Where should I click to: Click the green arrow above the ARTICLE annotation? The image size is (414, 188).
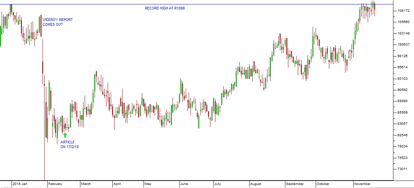coord(65,135)
